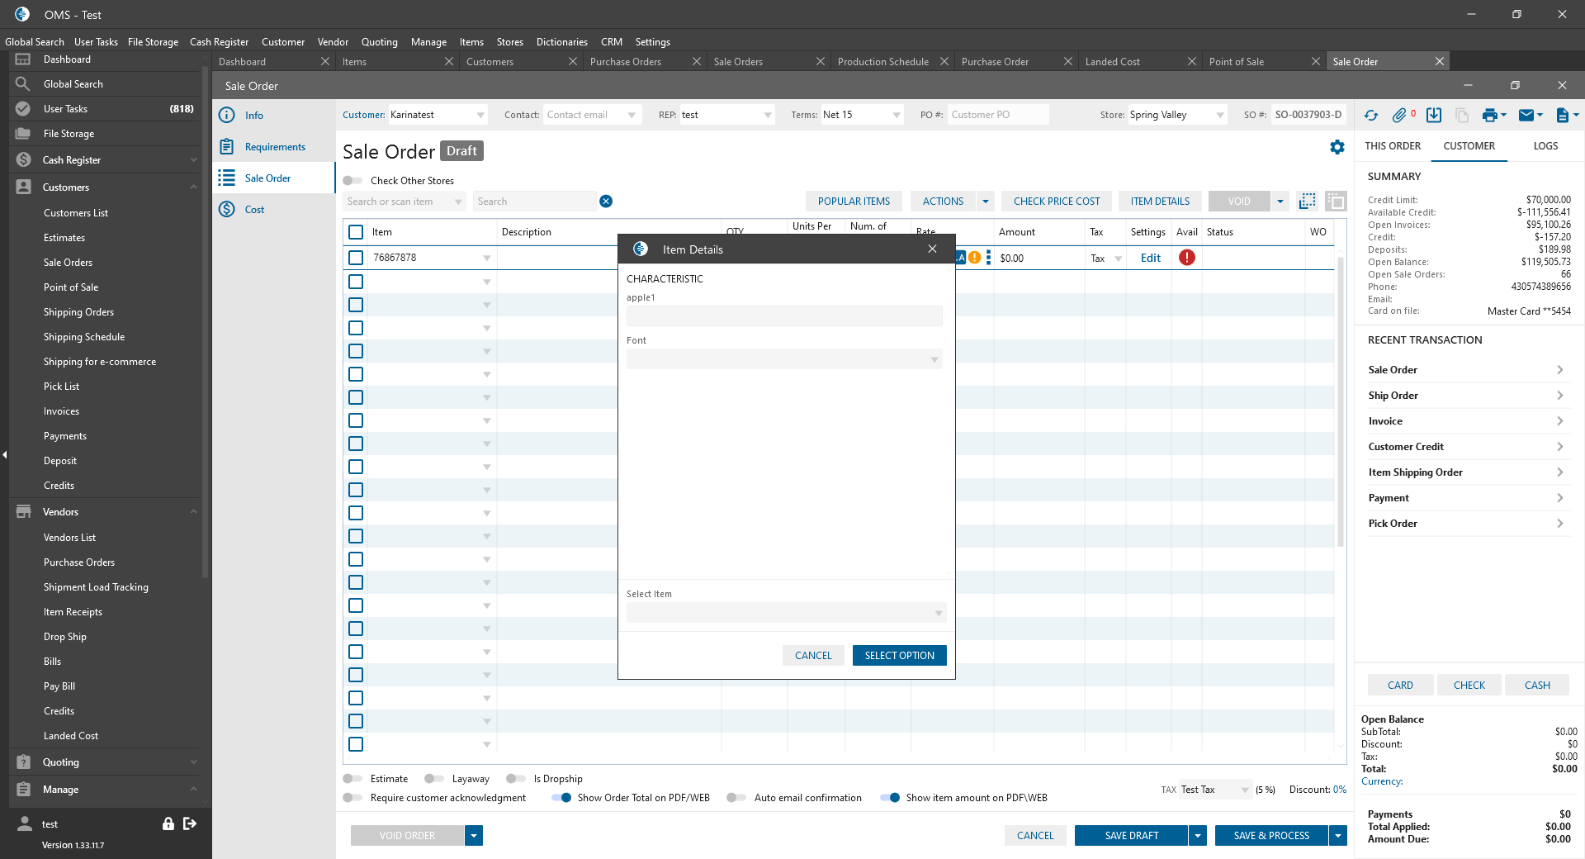Switch to the THIS ORDER tab
This screenshot has height=859, width=1585.
click(1393, 146)
